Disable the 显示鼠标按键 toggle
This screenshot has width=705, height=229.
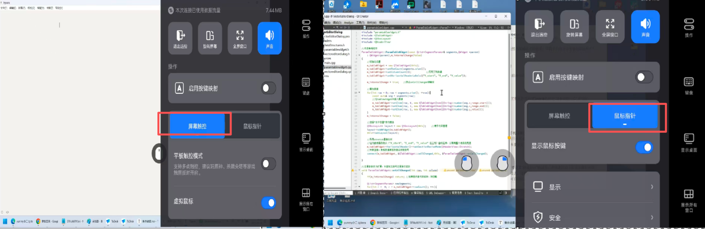tap(644, 147)
